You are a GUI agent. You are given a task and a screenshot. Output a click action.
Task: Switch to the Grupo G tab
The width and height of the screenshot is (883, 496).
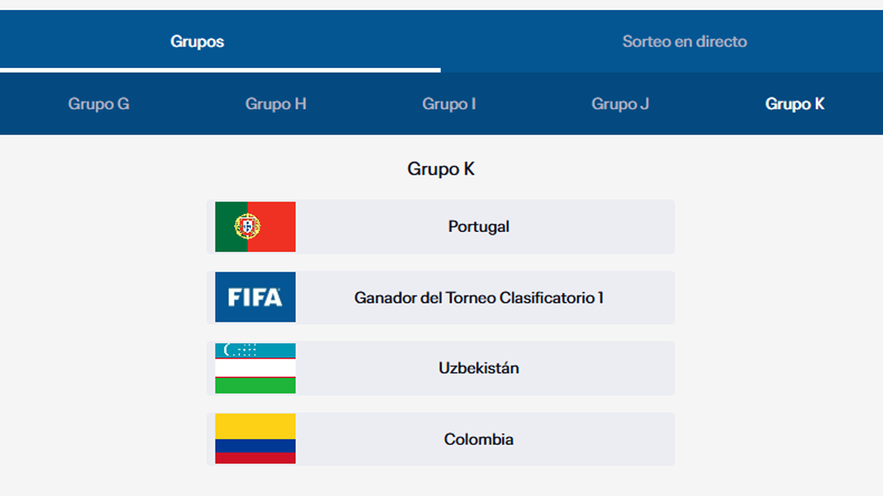click(x=98, y=104)
